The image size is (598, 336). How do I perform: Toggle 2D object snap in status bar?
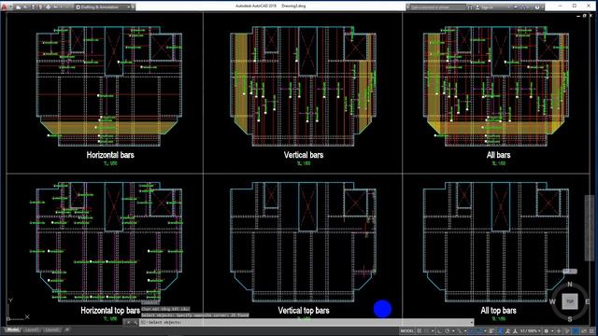[x=479, y=331]
